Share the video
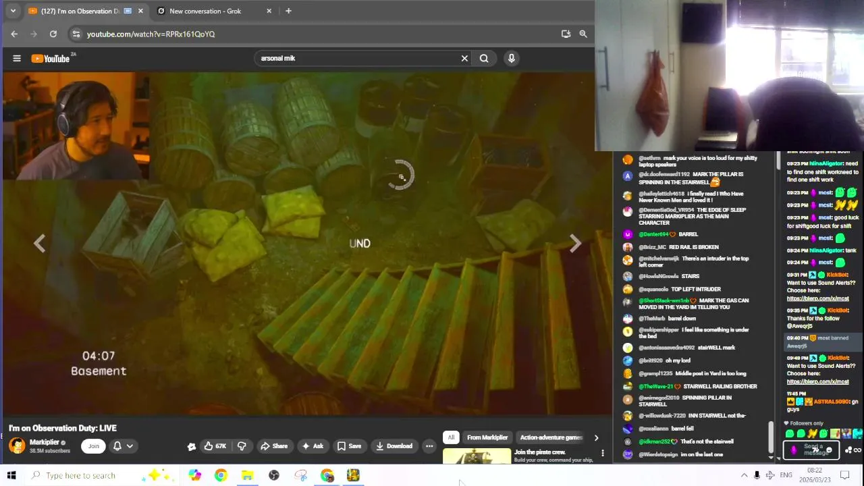The width and height of the screenshot is (864, 486). point(274,446)
